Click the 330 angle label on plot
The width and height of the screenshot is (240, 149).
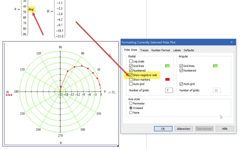tap(99, 113)
